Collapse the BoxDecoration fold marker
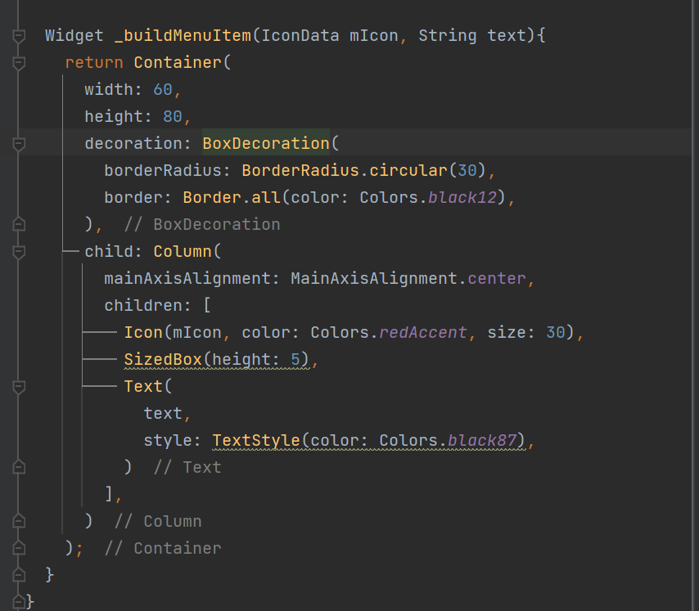Image resolution: width=699 pixels, height=611 pixels. click(19, 144)
